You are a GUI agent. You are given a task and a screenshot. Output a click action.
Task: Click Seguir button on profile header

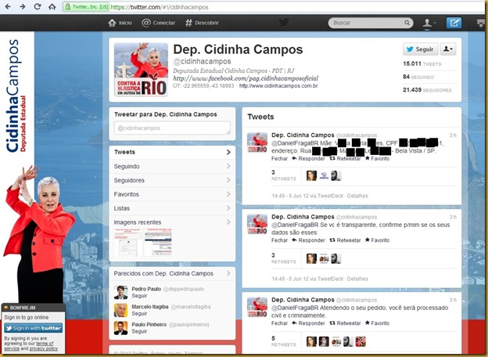[421, 49]
